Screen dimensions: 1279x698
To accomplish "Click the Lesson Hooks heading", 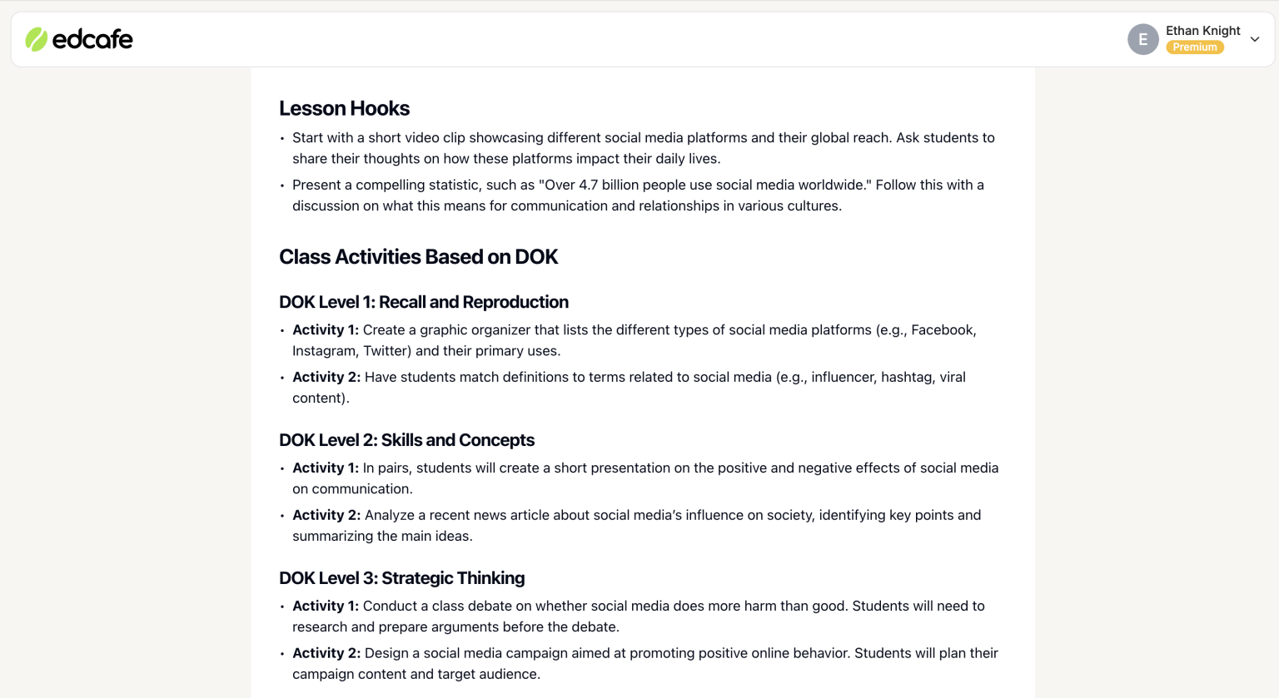I will click(x=344, y=108).
